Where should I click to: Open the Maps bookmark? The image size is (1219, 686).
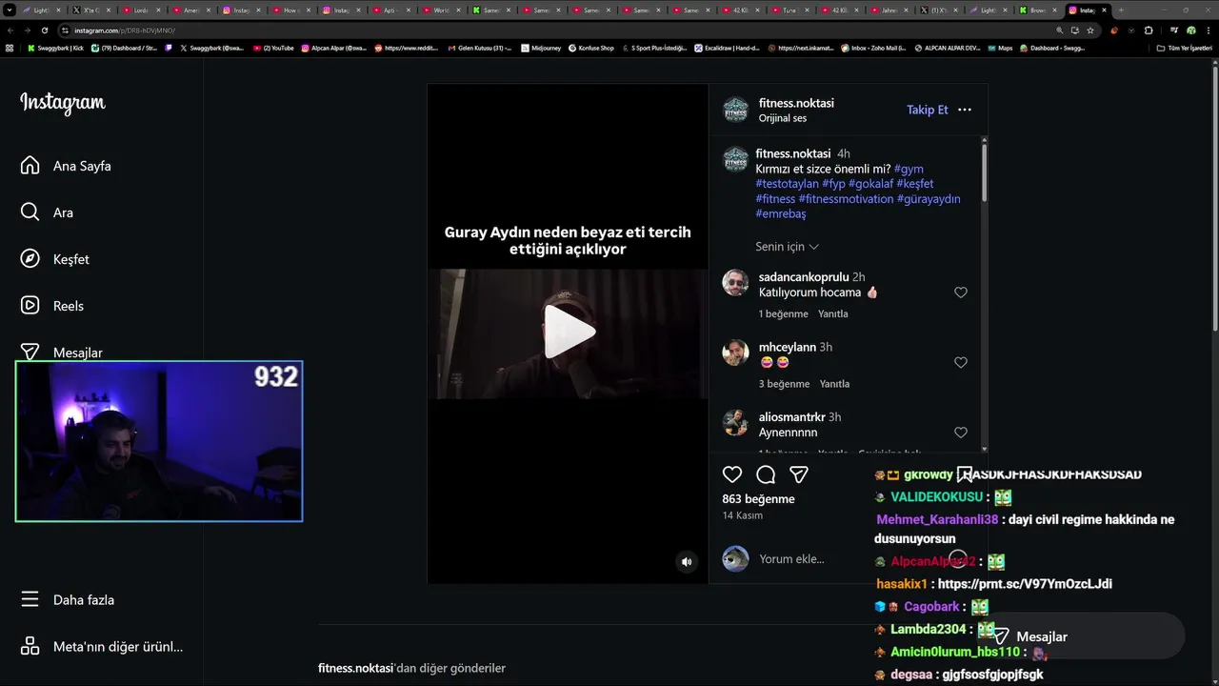[1001, 48]
